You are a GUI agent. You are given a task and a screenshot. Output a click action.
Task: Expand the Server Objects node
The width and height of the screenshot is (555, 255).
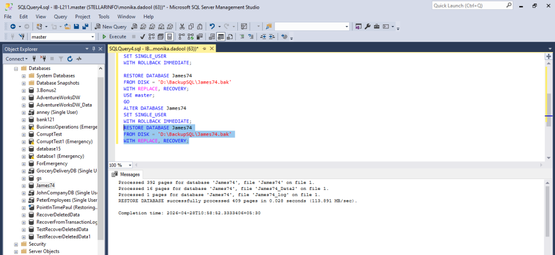pos(16,251)
